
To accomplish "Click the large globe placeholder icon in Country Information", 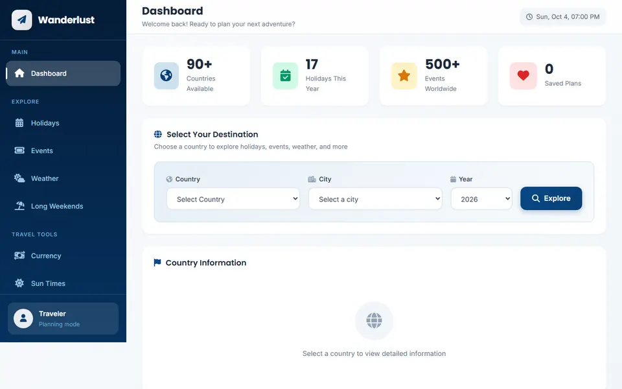I will pos(374,320).
